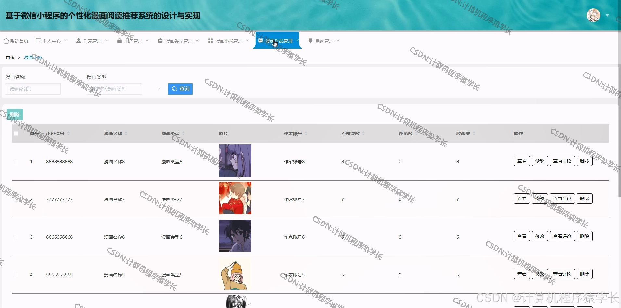Viewport: 621px width, 308px height.
Task: Expand the 个人中心 menu chevron
Action: pos(65,41)
